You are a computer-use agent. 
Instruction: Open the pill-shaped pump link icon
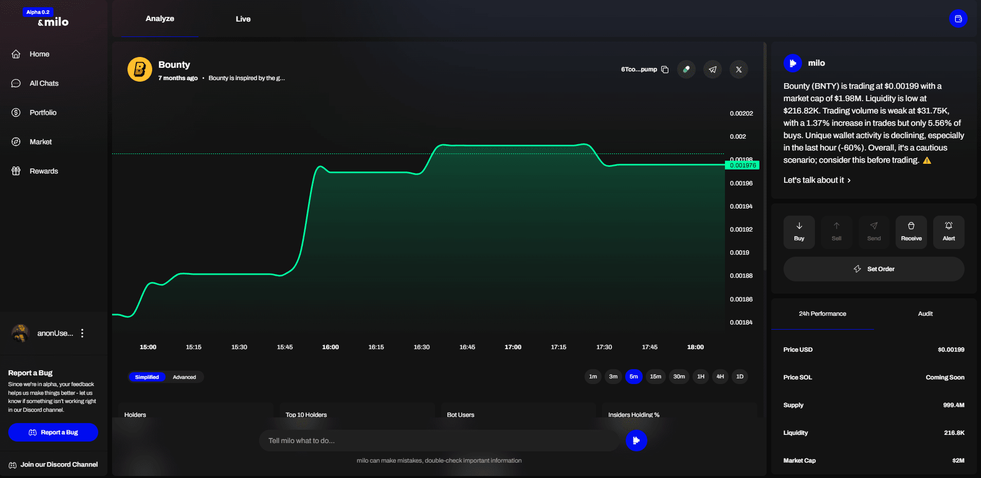[x=686, y=69]
